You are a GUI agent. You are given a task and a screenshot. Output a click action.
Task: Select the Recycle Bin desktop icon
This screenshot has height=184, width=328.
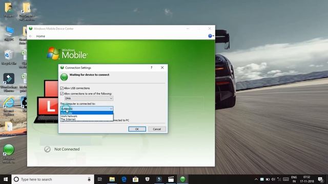pos(9,57)
